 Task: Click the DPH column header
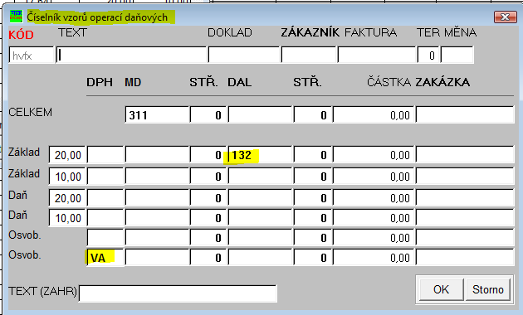click(100, 82)
